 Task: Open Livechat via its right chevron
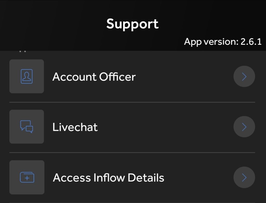tap(244, 127)
